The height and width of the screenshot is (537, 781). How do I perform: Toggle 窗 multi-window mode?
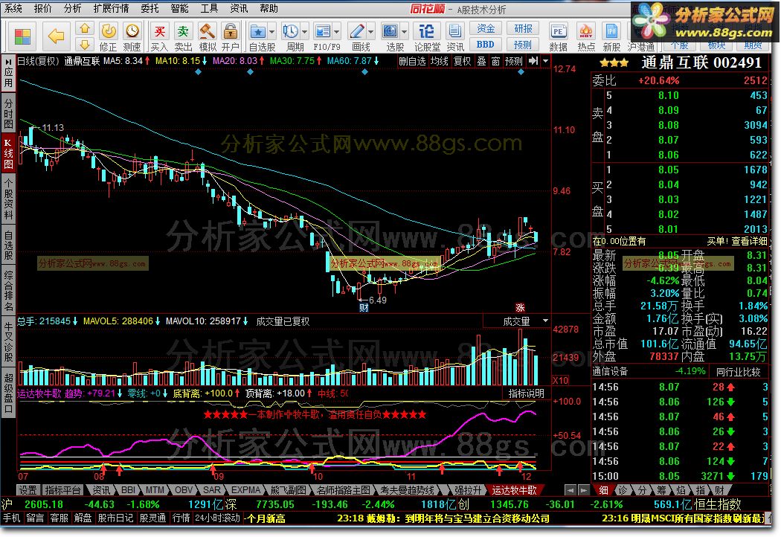[x=495, y=61]
